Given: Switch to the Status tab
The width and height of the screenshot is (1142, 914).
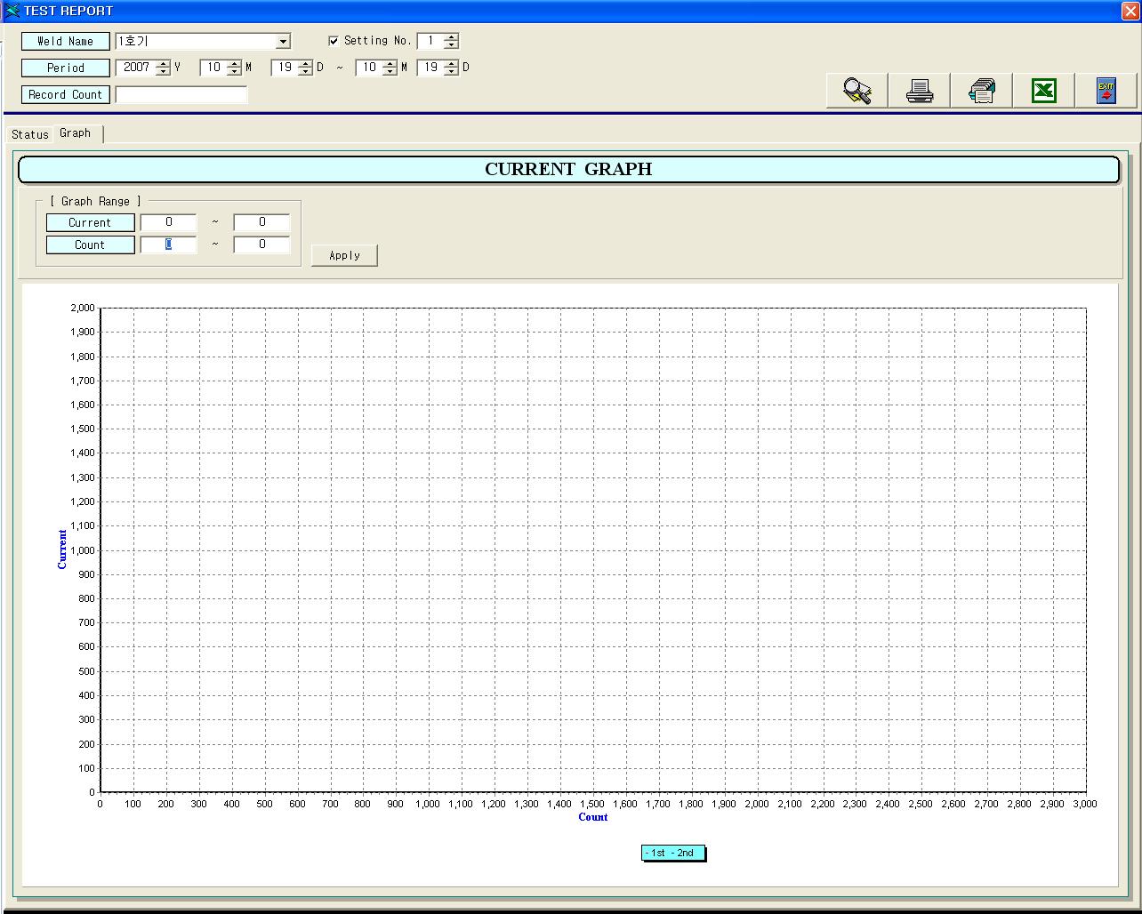Looking at the screenshot, I should pos(29,134).
